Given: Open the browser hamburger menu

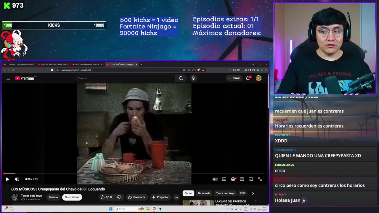Looking at the screenshot, I should (266, 70).
